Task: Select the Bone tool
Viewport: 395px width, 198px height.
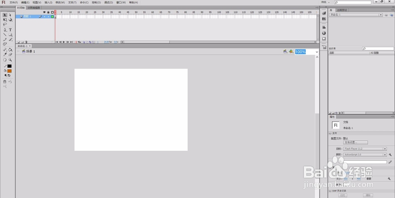Action: click(5, 50)
